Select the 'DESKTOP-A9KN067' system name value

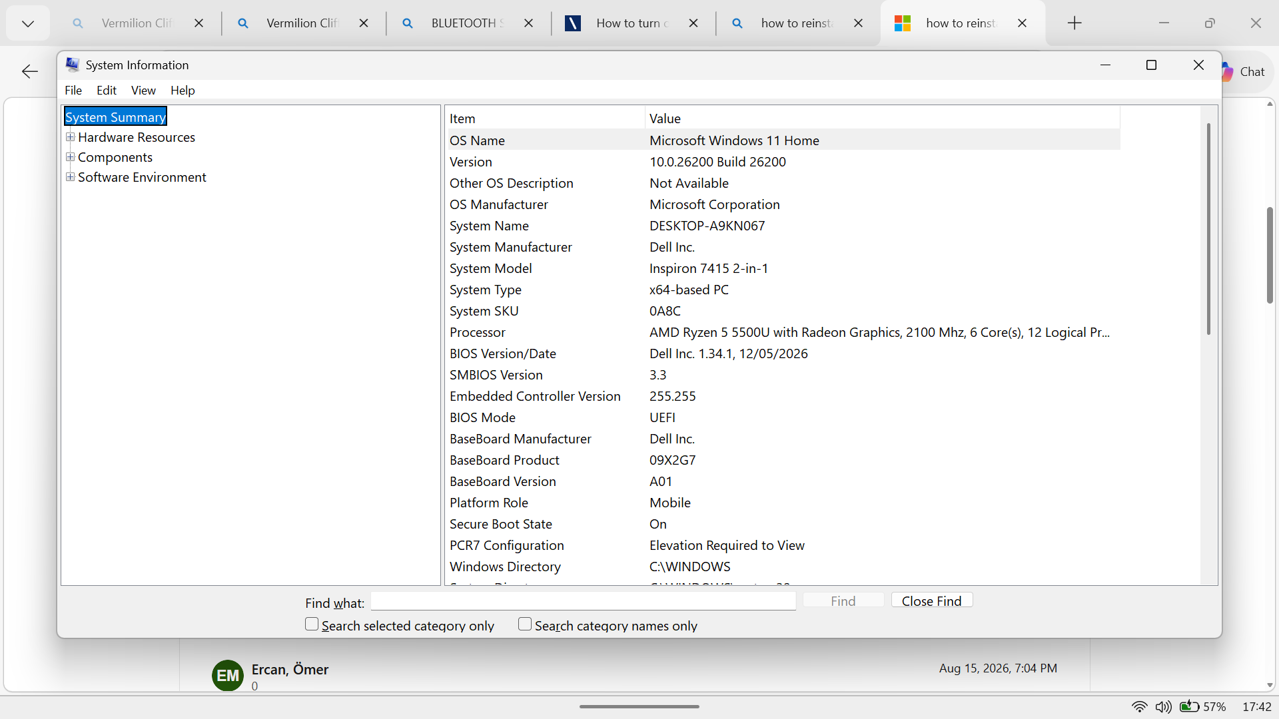tap(707, 226)
